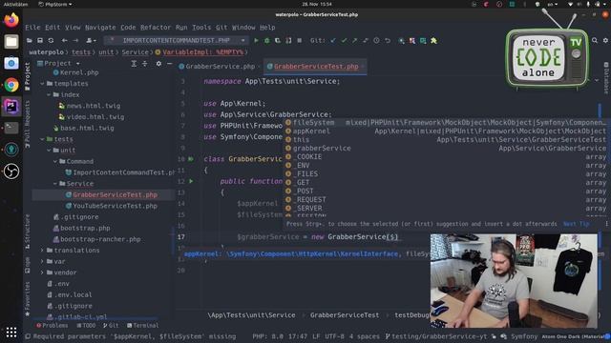Open the Problems tool window

pos(53,326)
